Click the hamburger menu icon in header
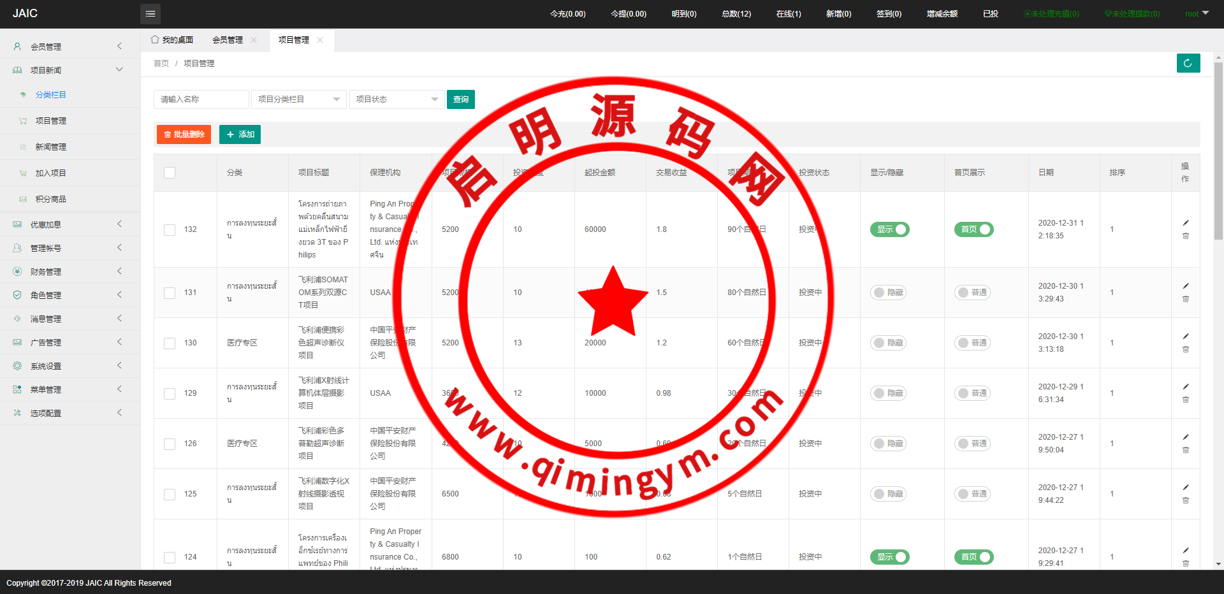The width and height of the screenshot is (1224, 594). click(x=150, y=13)
